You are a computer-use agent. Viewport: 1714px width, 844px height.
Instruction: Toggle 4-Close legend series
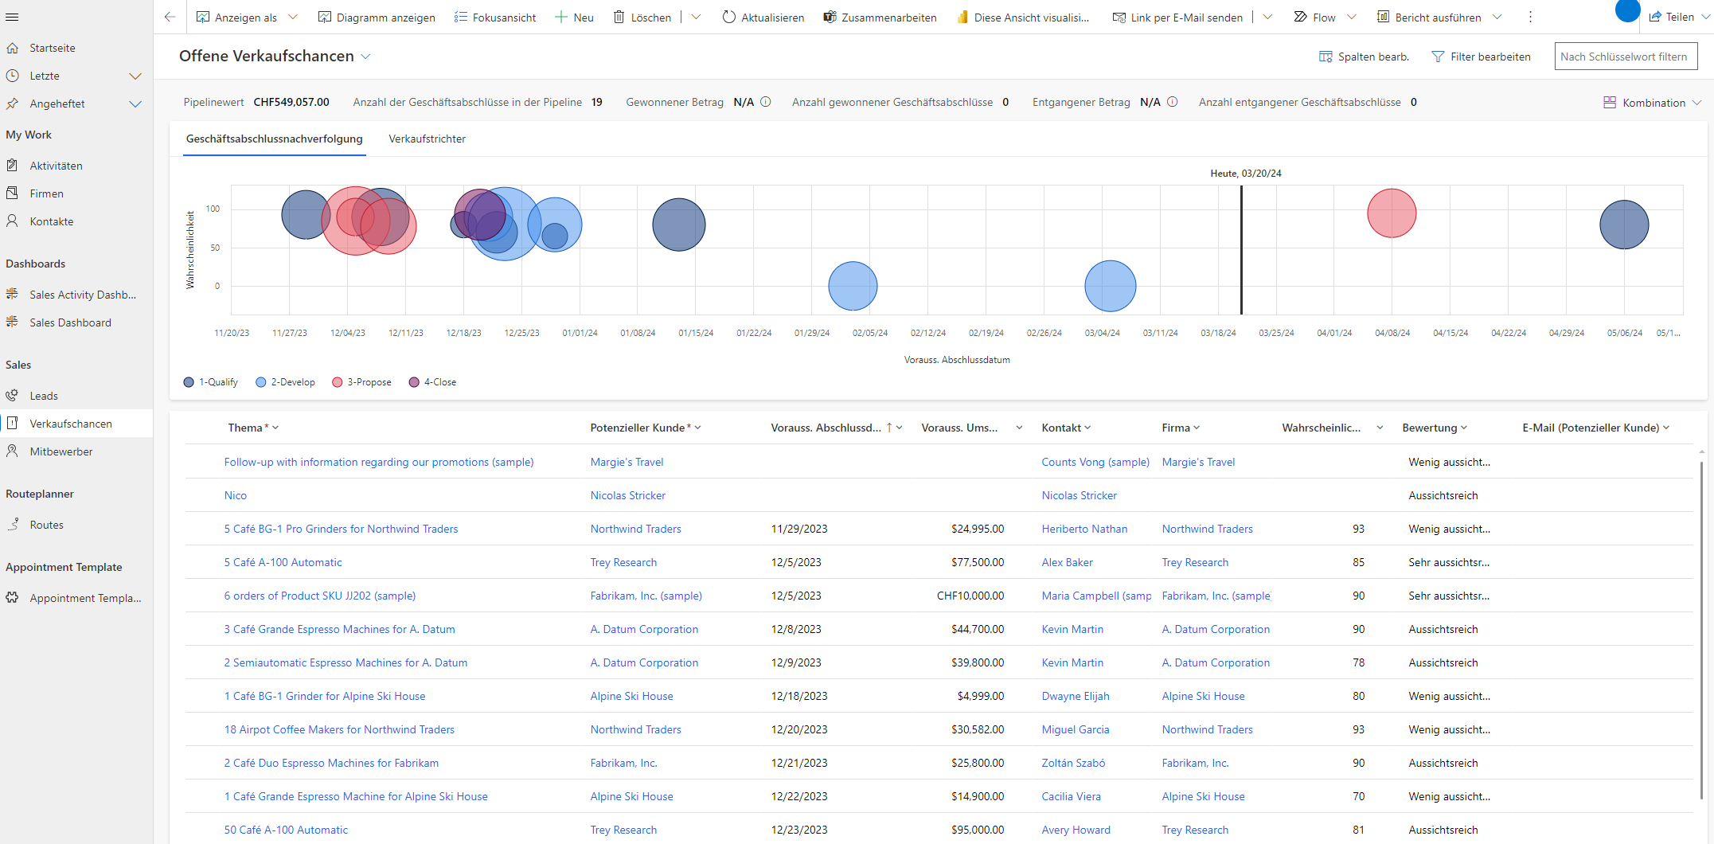tap(433, 382)
